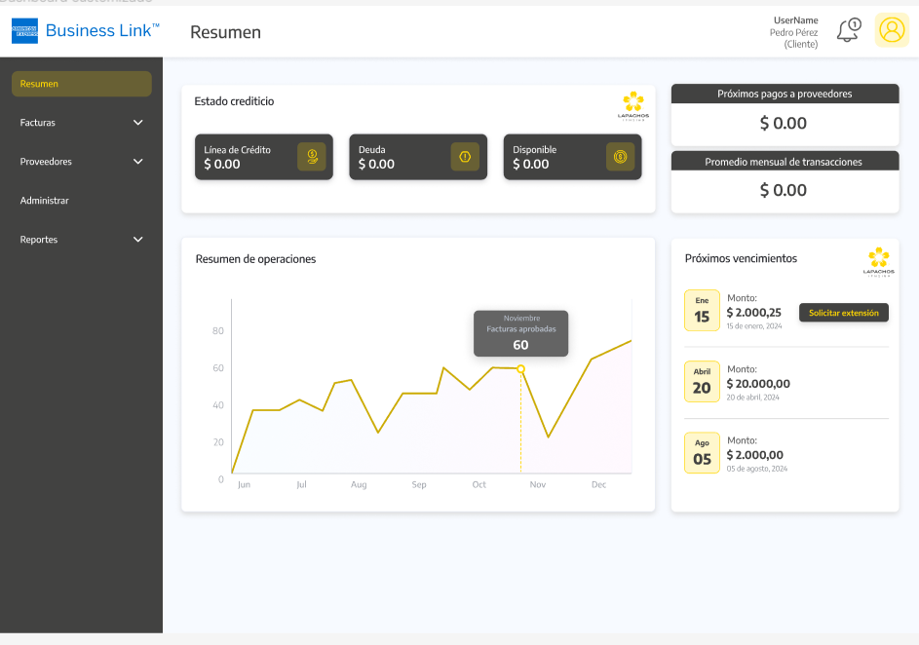Select the Ene 15 date badge
919x645 pixels.
702,311
